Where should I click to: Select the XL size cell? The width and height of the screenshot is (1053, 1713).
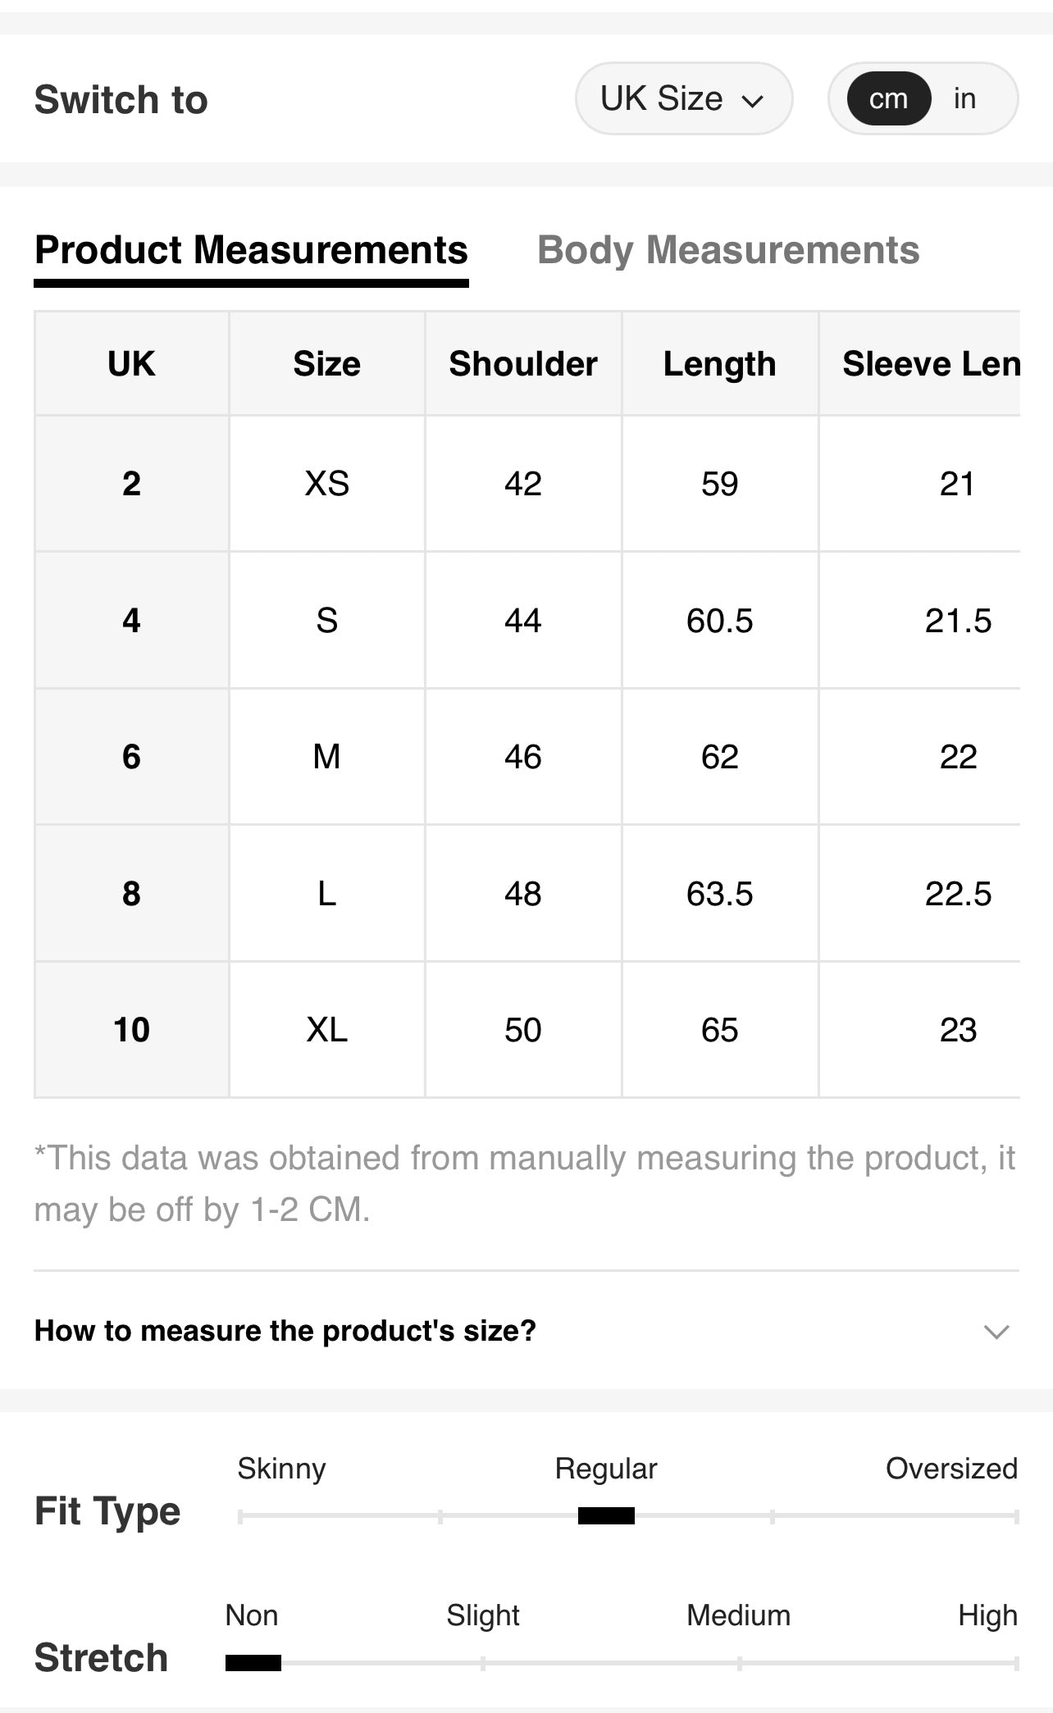point(326,1029)
